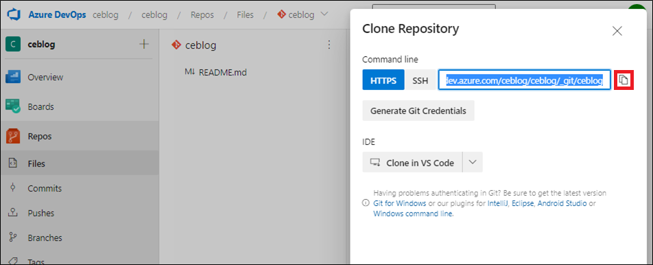Click the Azure DevOps logo icon
The height and width of the screenshot is (265, 653).
tap(14, 15)
